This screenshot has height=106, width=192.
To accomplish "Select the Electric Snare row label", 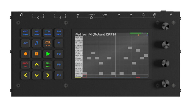I will 79,63.
